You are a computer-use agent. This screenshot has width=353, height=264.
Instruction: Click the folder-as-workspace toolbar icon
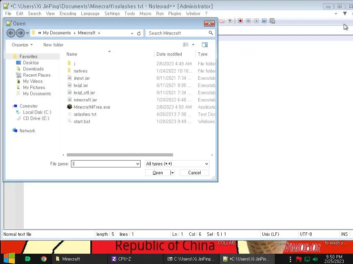[x=222, y=21]
